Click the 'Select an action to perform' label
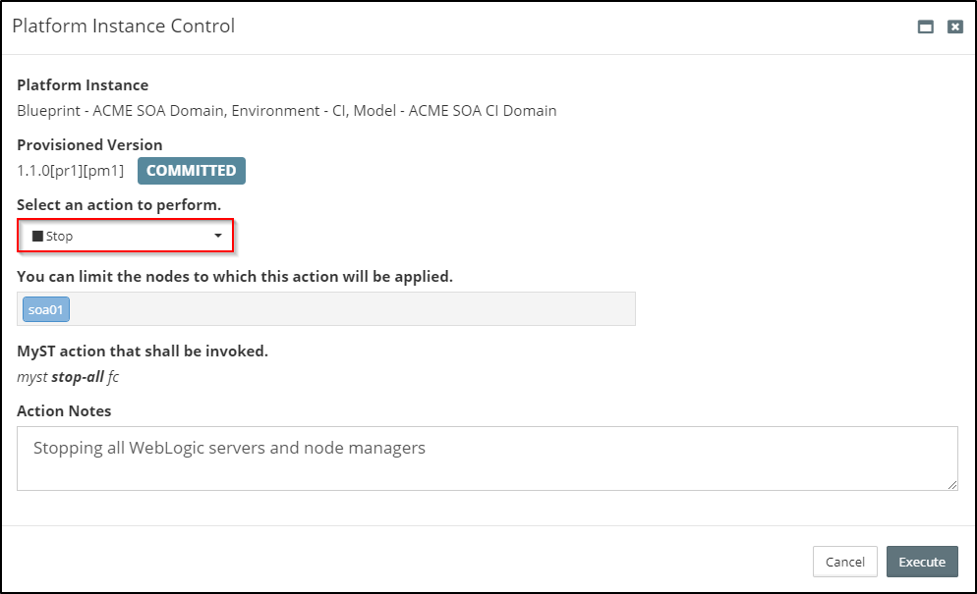977x594 pixels. tap(119, 205)
